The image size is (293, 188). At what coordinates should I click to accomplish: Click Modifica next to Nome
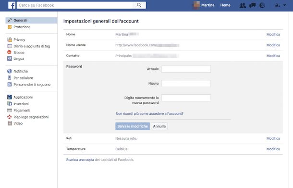tap(273, 34)
